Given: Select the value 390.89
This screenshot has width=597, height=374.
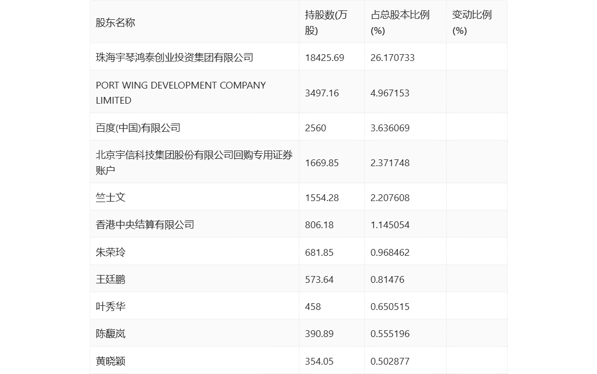Looking at the screenshot, I should pyautogui.click(x=319, y=334).
